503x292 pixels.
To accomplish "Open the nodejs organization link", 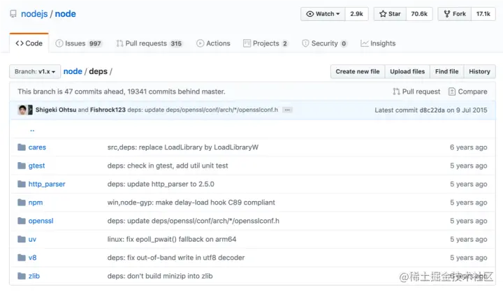I will point(34,14).
